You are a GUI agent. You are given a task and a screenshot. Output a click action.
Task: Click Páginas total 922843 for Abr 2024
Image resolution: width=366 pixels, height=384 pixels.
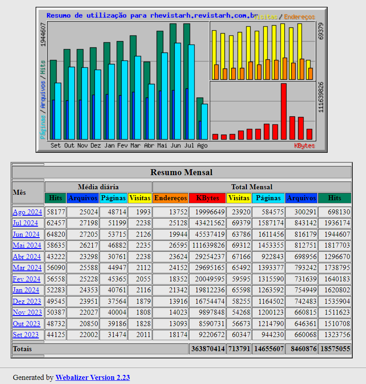(x=272, y=257)
